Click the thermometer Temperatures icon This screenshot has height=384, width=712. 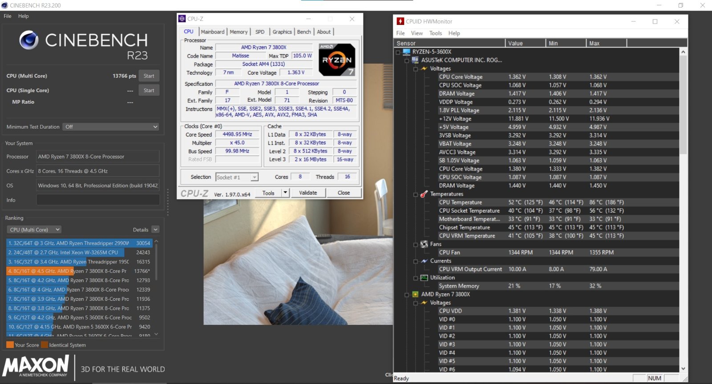(424, 194)
